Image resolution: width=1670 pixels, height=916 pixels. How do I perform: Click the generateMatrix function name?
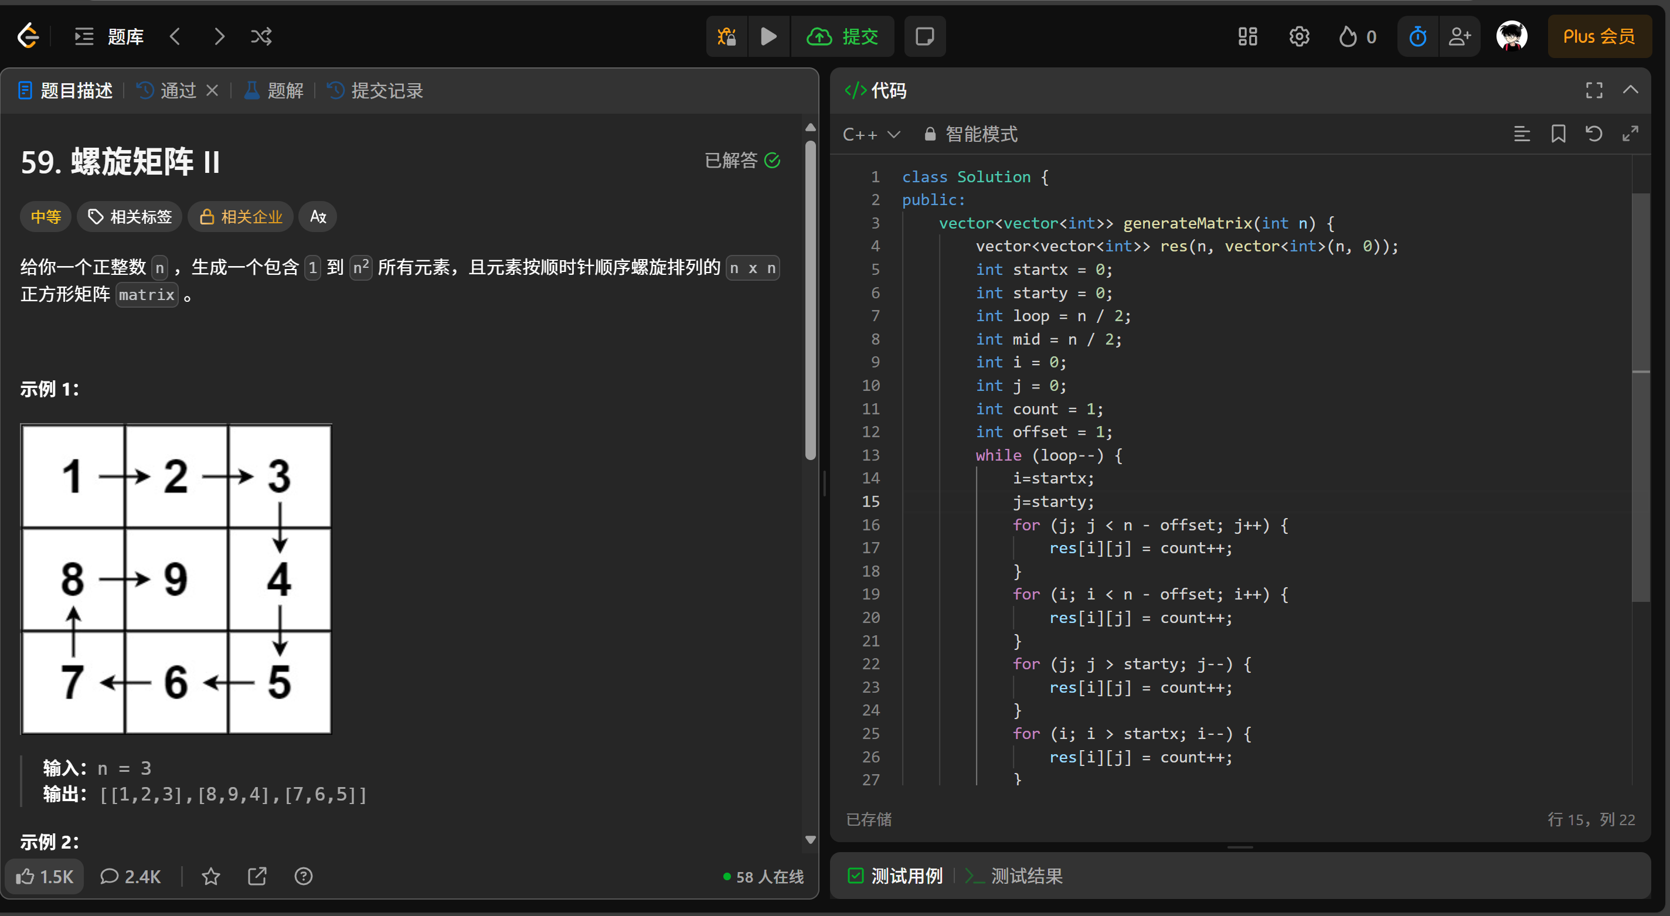(1188, 223)
